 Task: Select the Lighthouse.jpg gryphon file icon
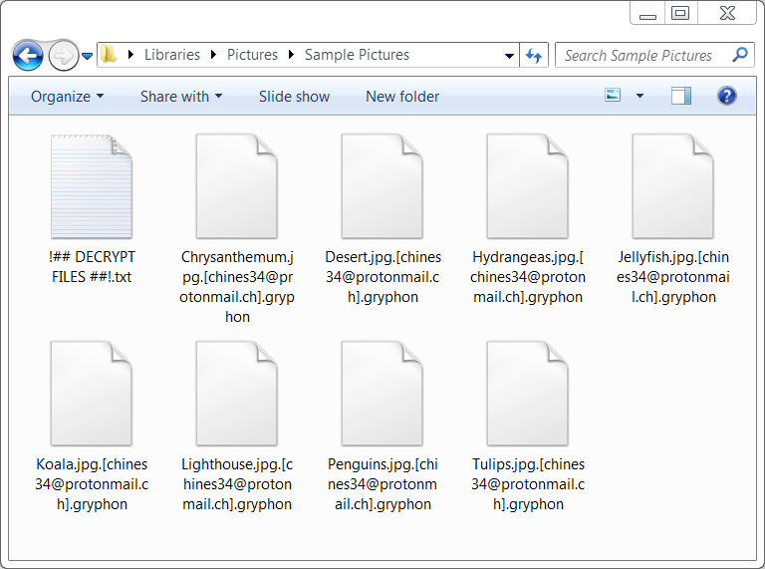coord(237,394)
